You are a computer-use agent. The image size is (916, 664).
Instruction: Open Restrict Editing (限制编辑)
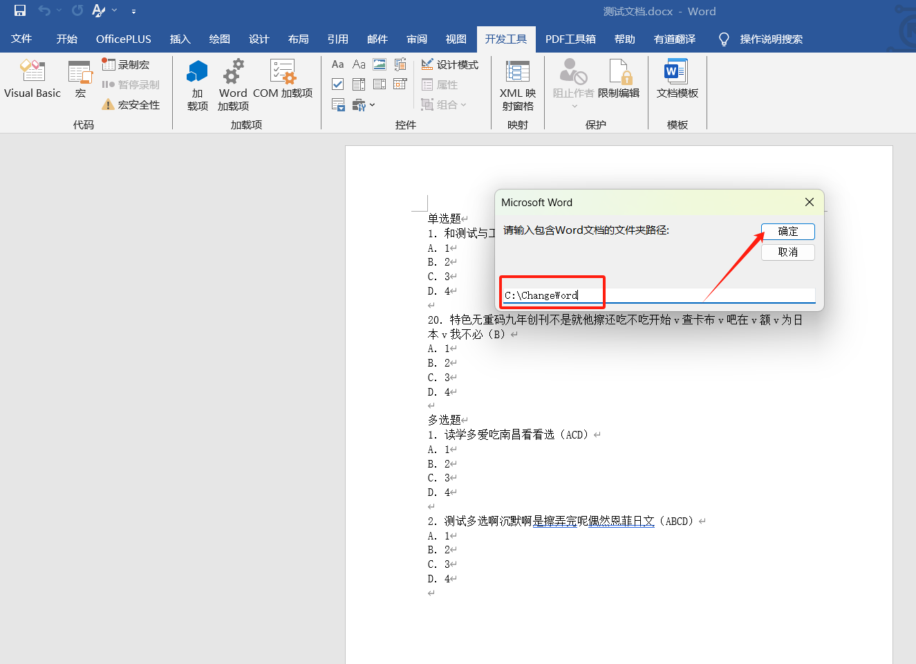[x=619, y=80]
